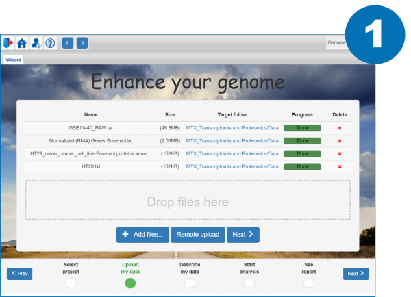The height and width of the screenshot is (297, 411).
Task: Open the help question mark icon
Action: (49, 43)
